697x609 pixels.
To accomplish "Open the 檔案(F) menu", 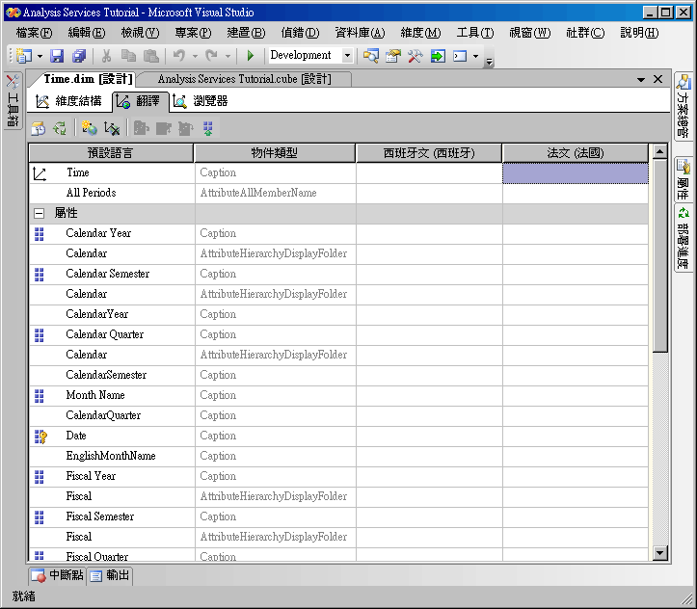I will pyautogui.click(x=35, y=33).
